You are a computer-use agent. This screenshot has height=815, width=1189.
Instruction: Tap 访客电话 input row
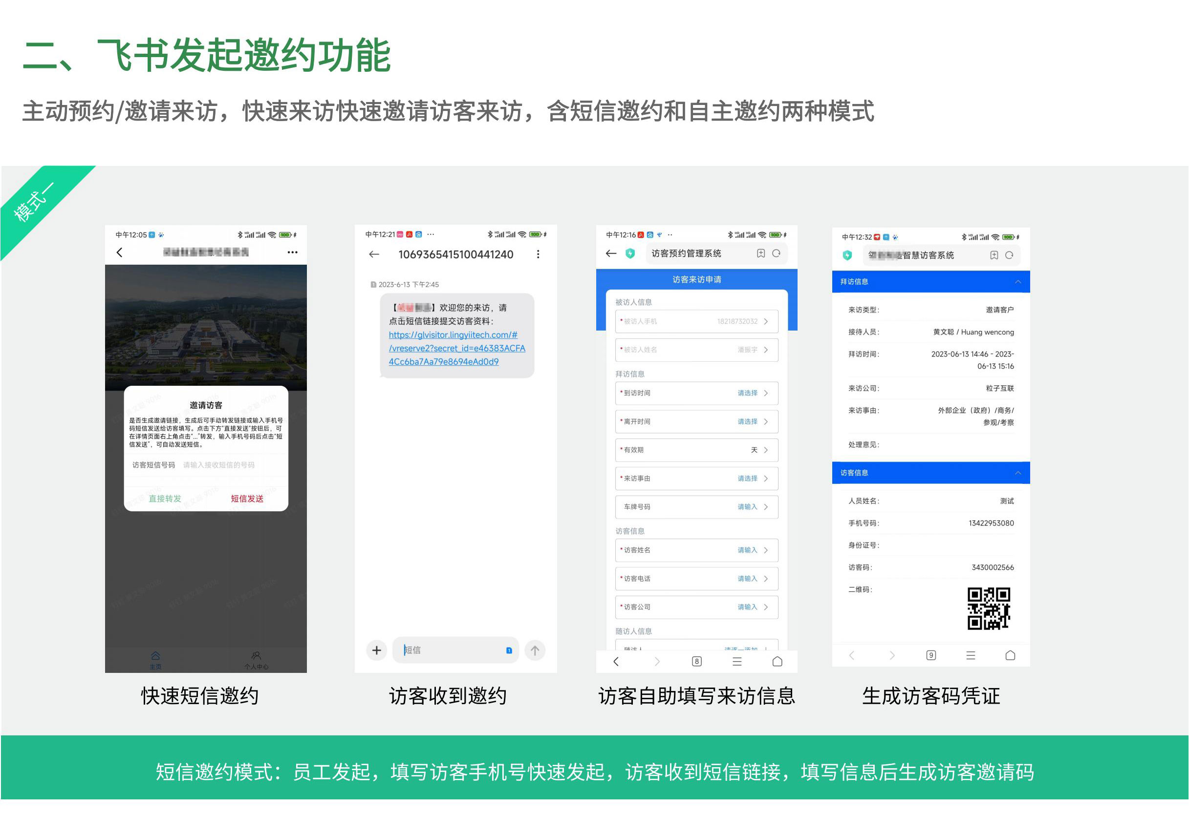click(696, 579)
